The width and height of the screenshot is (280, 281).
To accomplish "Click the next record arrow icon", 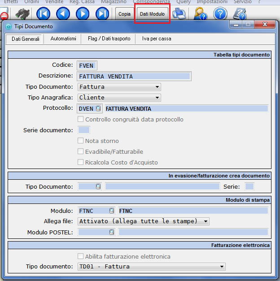I will [83, 14].
